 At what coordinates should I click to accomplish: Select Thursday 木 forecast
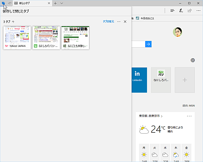176,153
